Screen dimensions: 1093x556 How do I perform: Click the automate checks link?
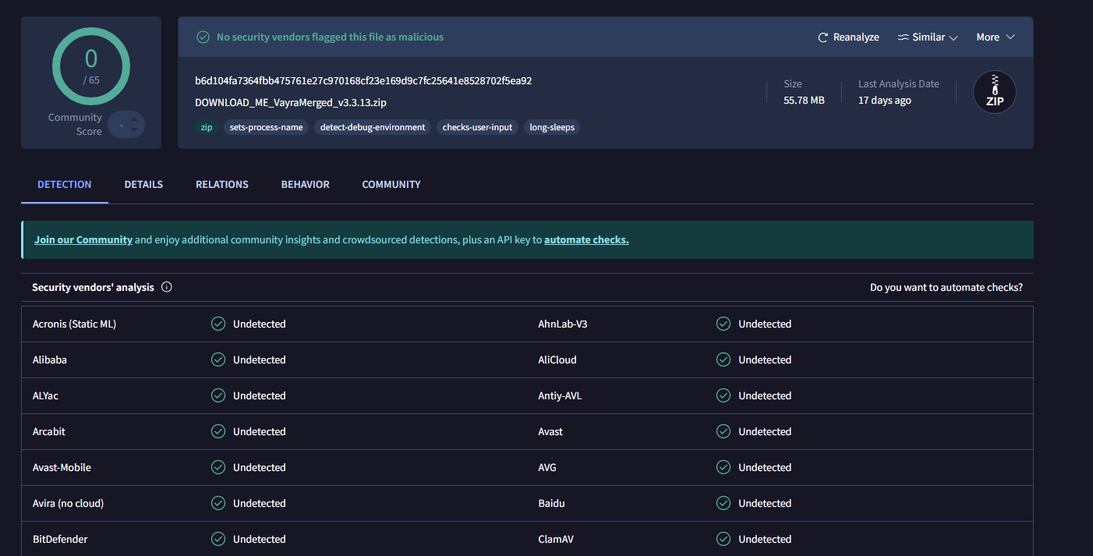tap(586, 240)
